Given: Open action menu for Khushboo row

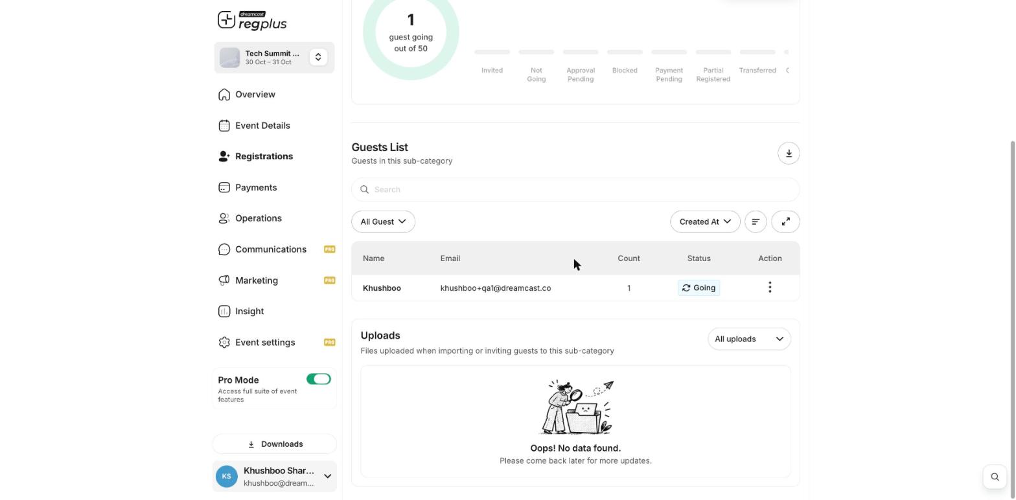Looking at the screenshot, I should tap(770, 288).
